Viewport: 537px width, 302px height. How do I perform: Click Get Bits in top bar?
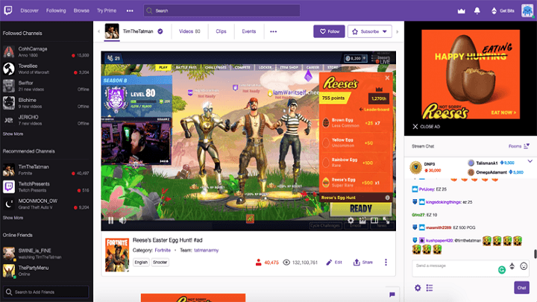coord(503,10)
